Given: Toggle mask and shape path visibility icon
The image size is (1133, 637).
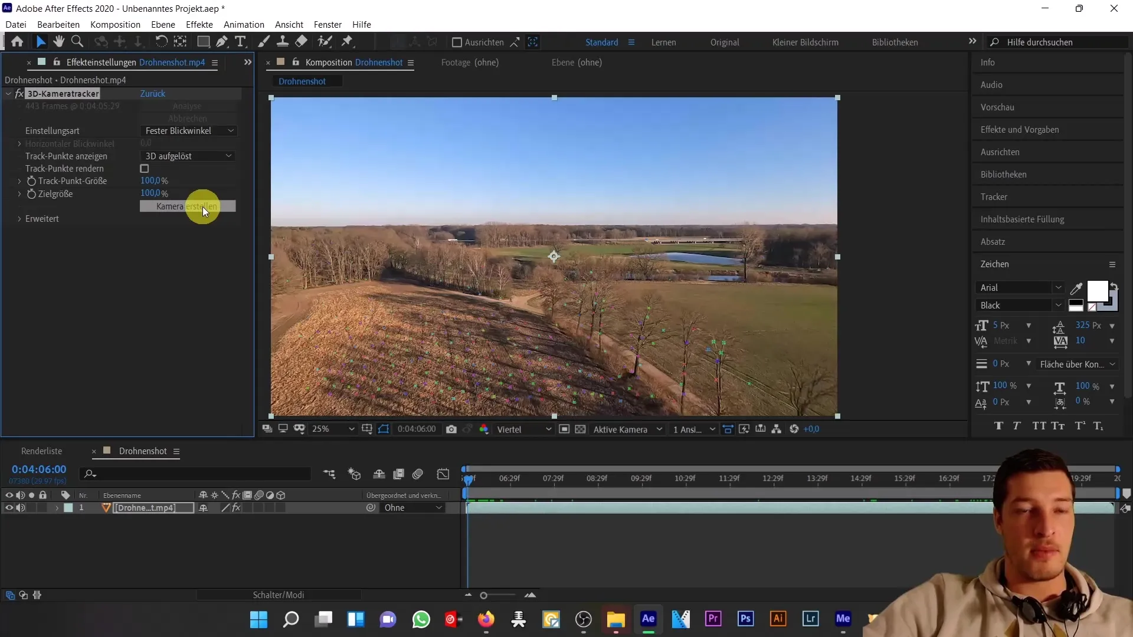Looking at the screenshot, I should (x=384, y=429).
